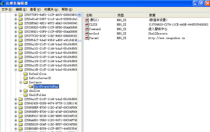Image resolution: width=210 pixels, height=132 pixels.
Task: Click folder icon of {25E609E0-B259 key
Action: tap(20, 129)
